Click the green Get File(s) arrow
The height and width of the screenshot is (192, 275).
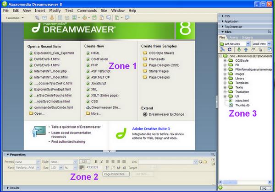point(239,49)
